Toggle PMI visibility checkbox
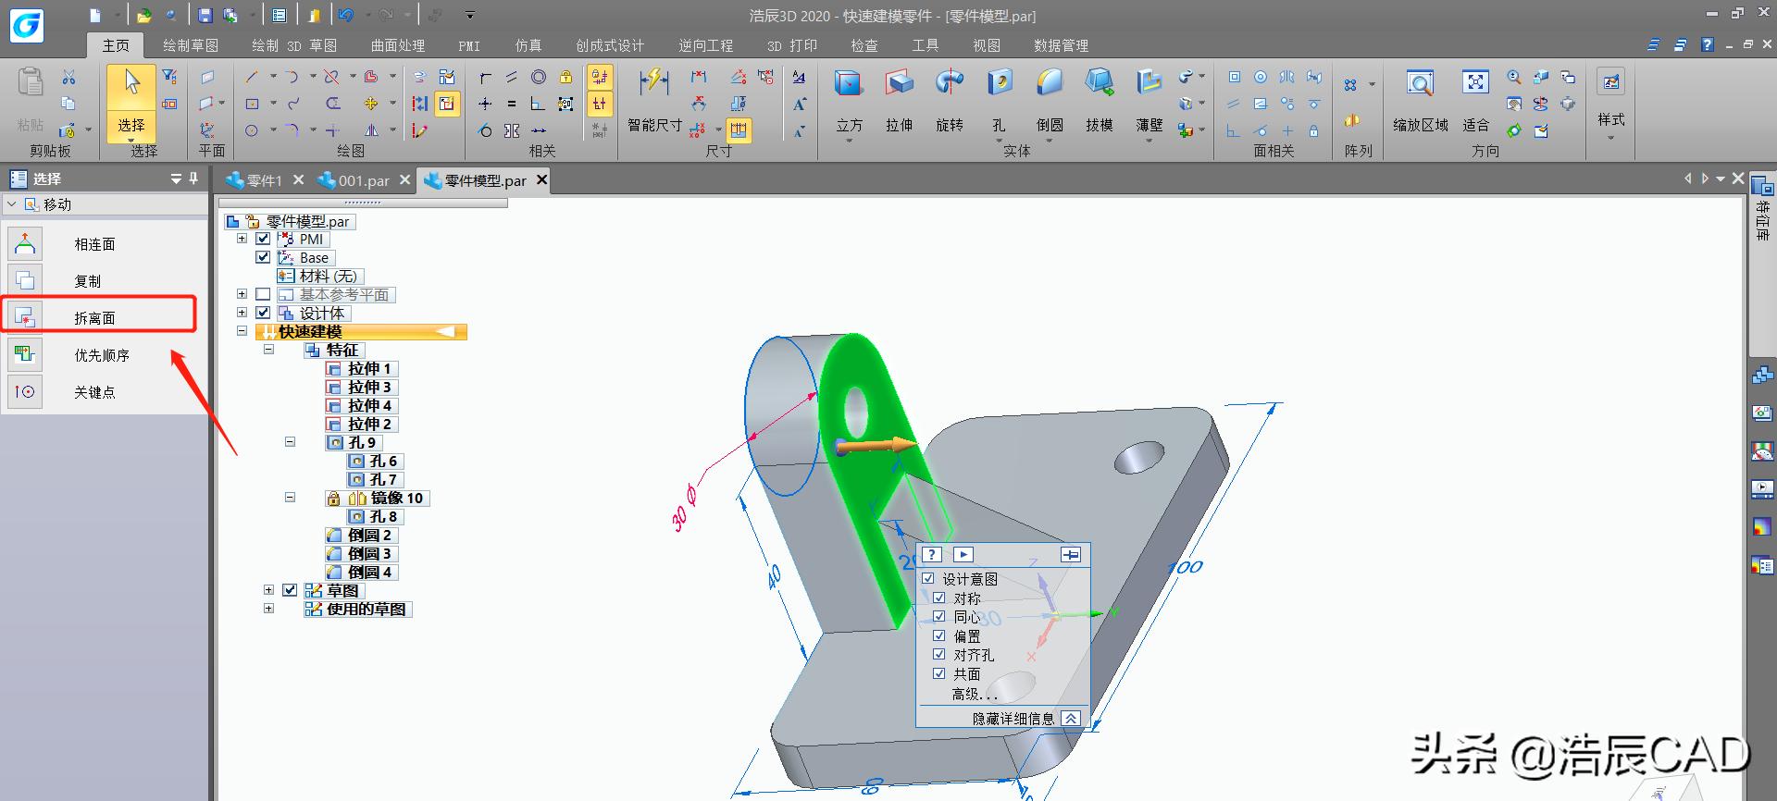This screenshot has height=801, width=1777. click(x=263, y=239)
